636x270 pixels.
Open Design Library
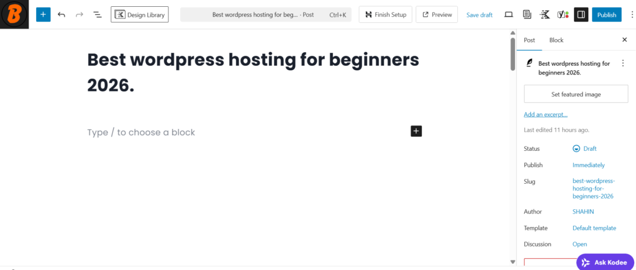click(140, 14)
